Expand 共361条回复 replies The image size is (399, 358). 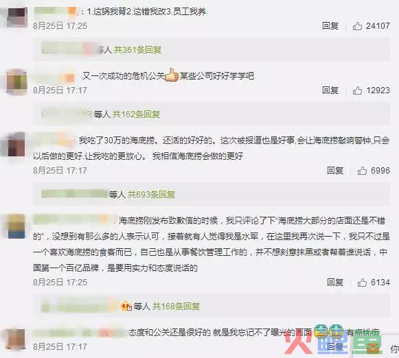coord(137,50)
